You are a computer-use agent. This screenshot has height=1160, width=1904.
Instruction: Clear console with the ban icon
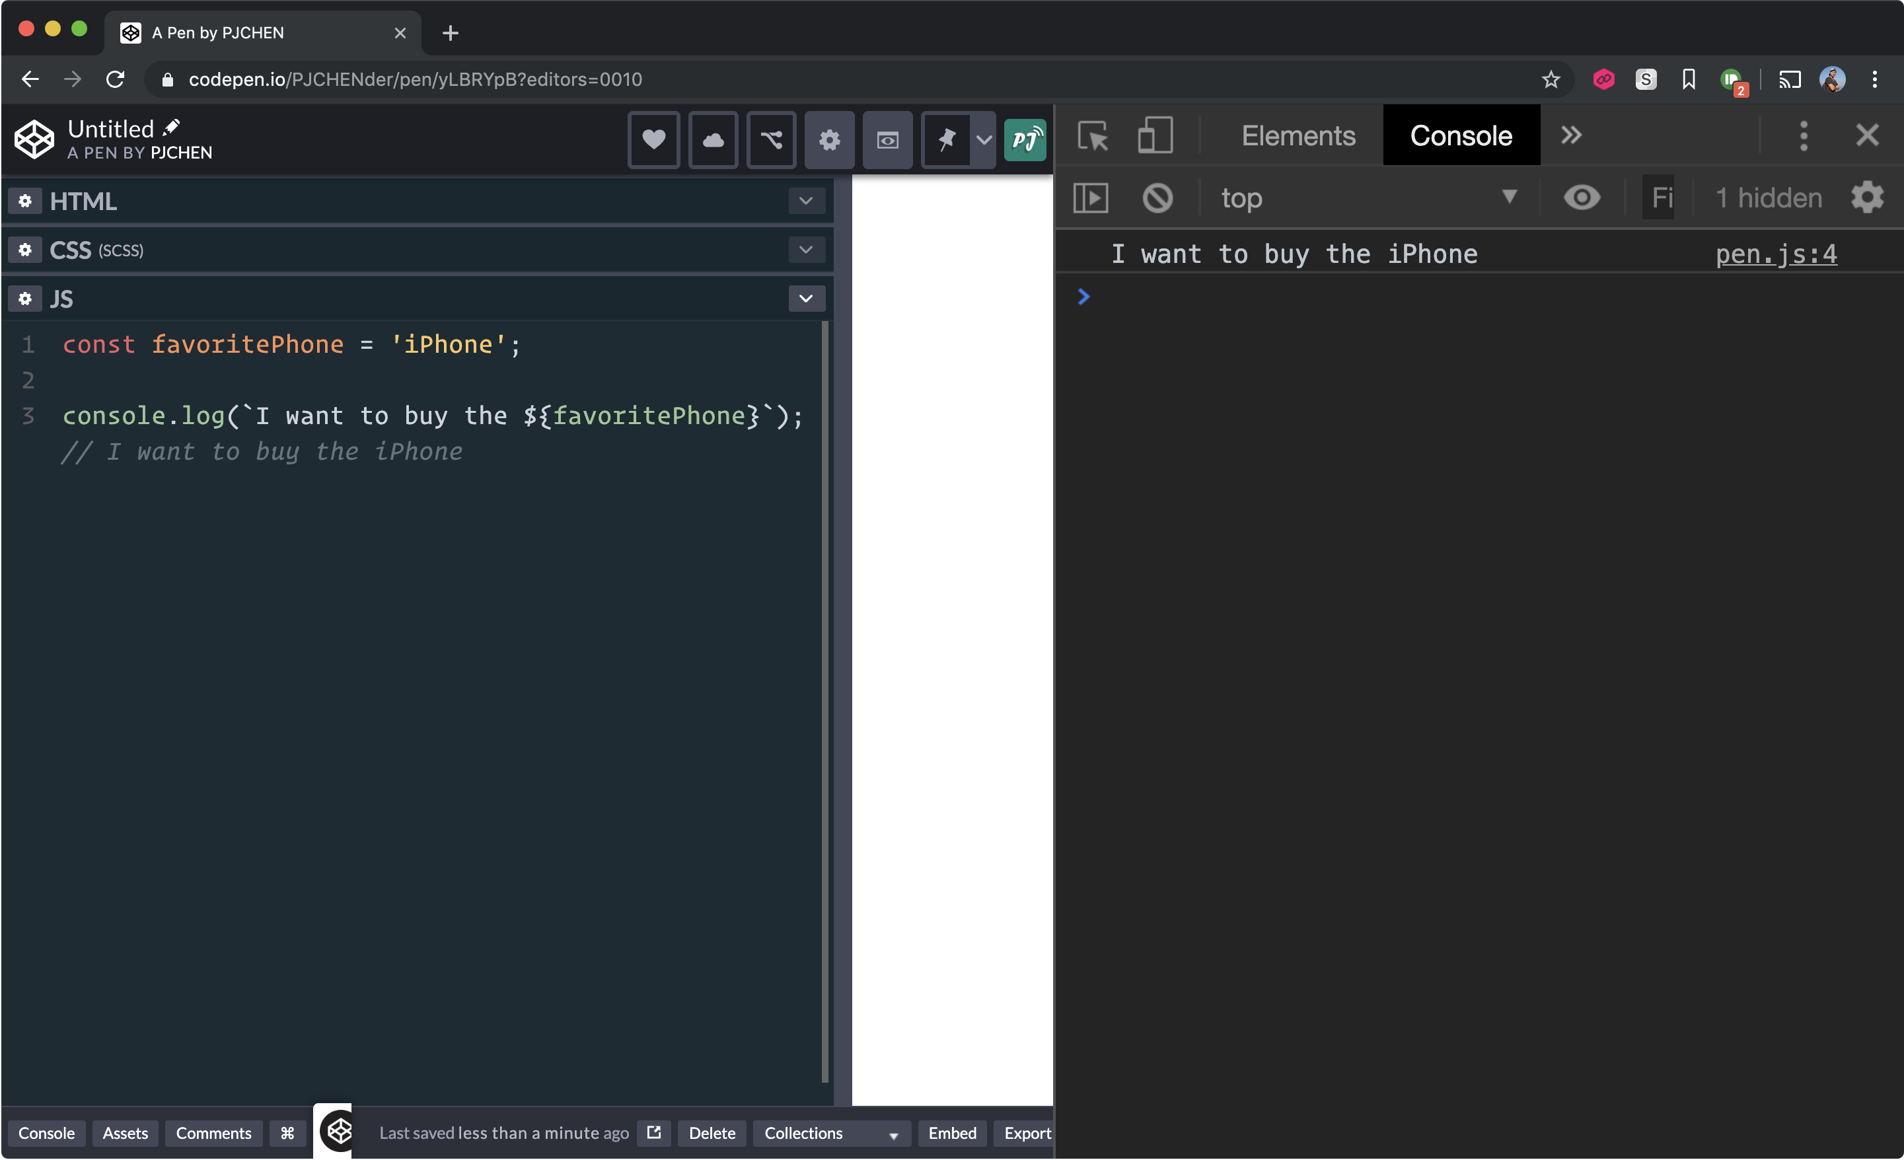[1157, 198]
